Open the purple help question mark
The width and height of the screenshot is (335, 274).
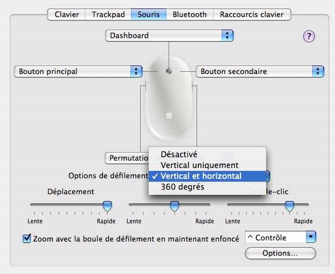309,36
